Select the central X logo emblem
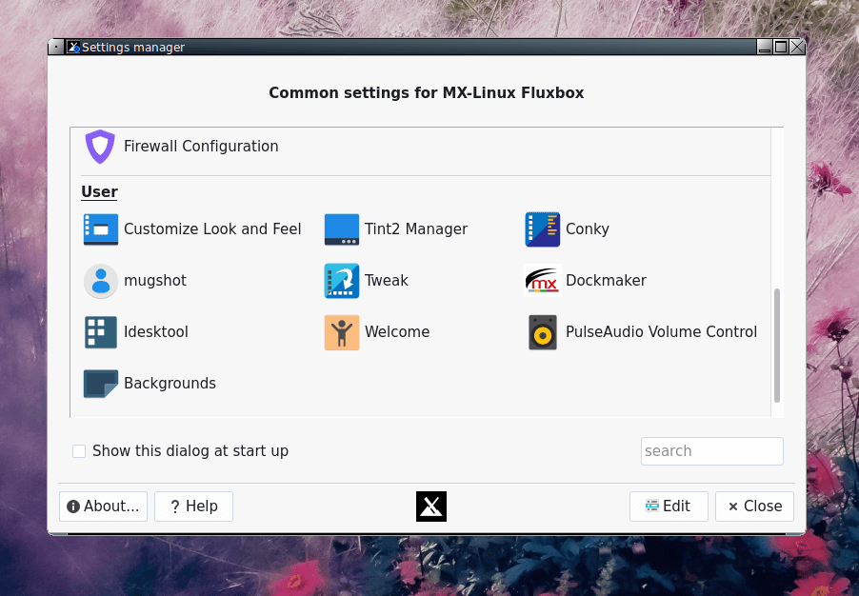Image resolution: width=859 pixels, height=596 pixels. (430, 506)
